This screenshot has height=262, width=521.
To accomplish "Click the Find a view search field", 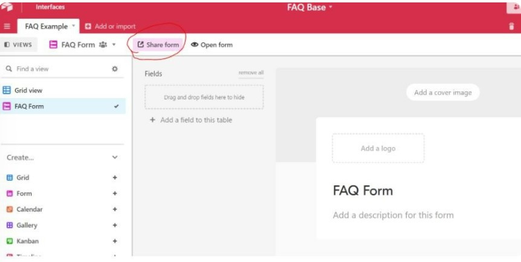I will pyautogui.click(x=57, y=69).
